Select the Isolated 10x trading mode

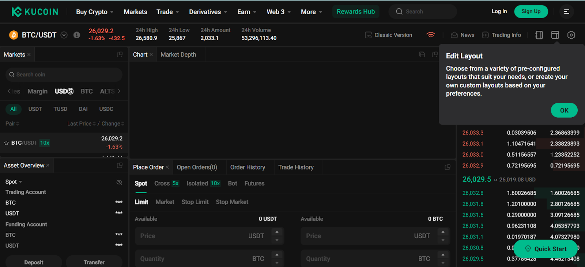pos(204,183)
